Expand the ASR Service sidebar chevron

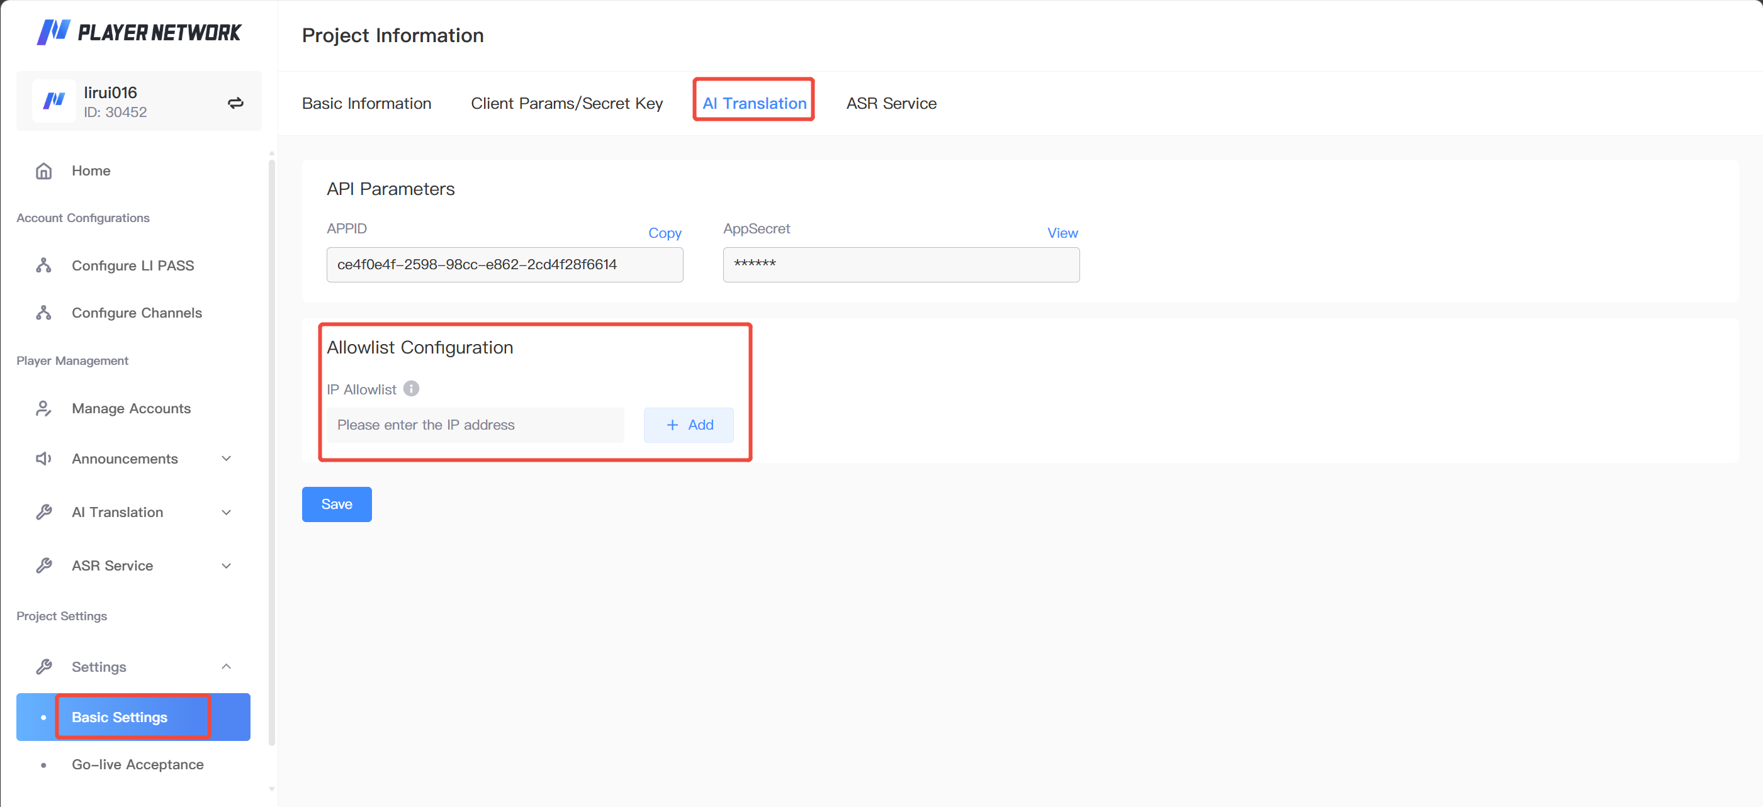pyautogui.click(x=227, y=565)
